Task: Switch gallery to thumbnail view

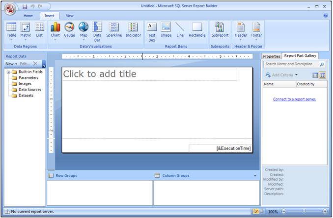Action: (322, 75)
